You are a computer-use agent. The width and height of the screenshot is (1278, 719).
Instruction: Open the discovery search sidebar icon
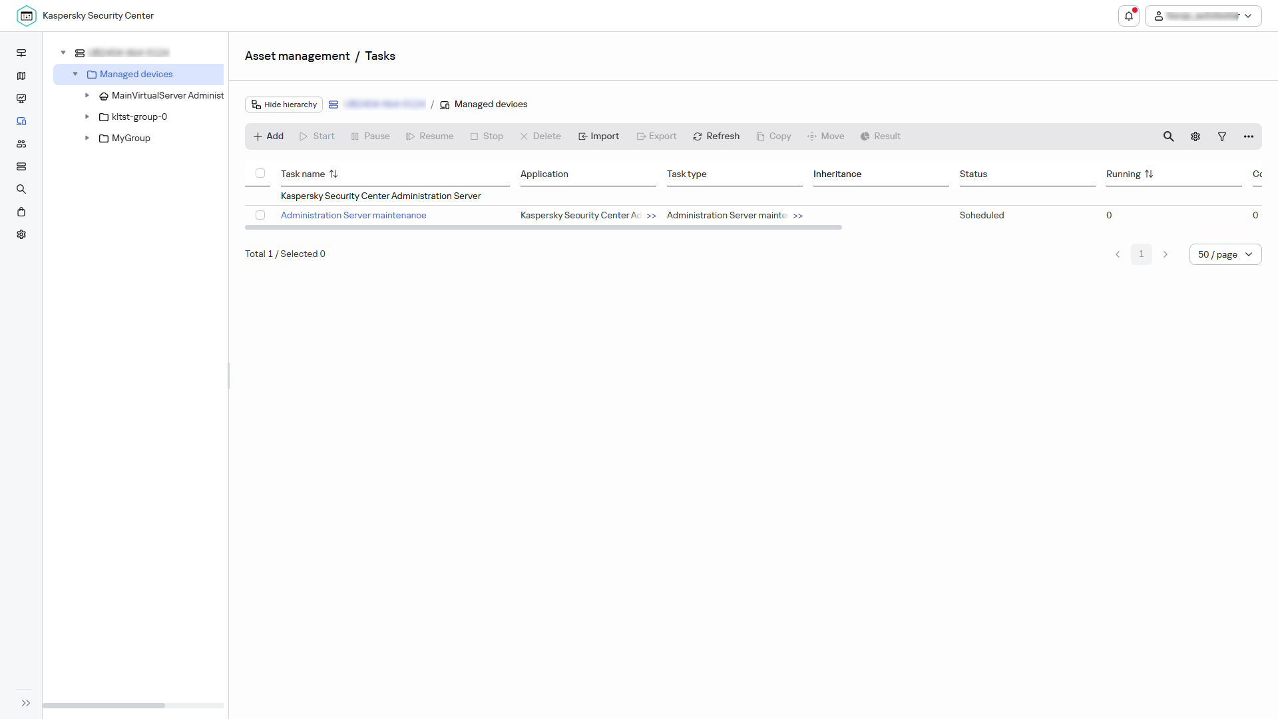21,189
